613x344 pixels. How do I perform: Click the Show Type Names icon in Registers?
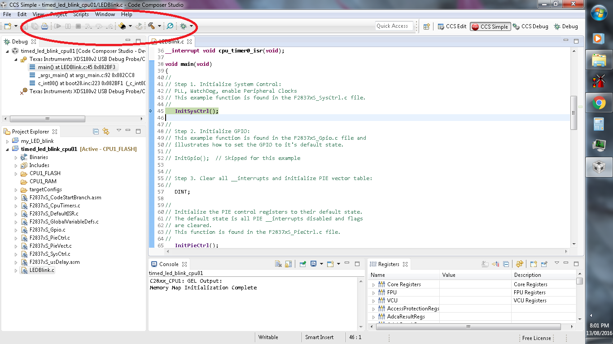(485, 264)
